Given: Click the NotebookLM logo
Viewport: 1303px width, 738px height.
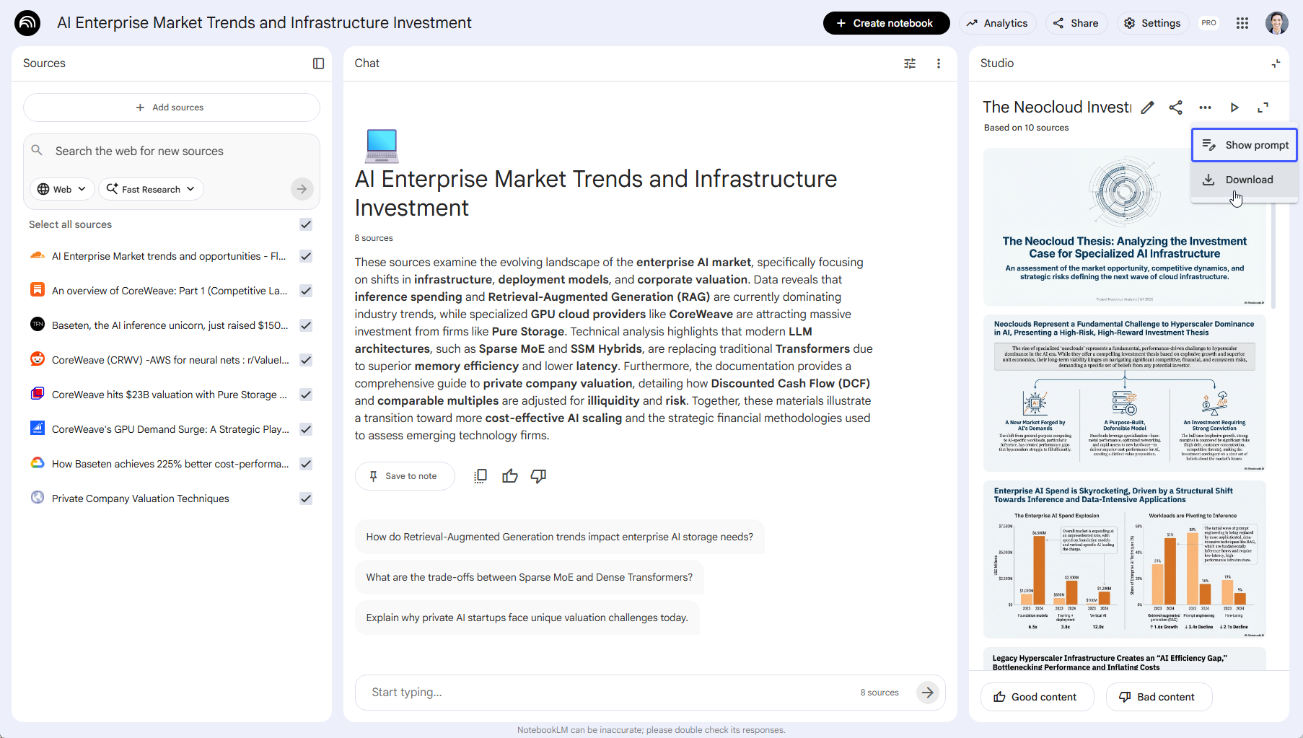Looking at the screenshot, I should coord(27,22).
